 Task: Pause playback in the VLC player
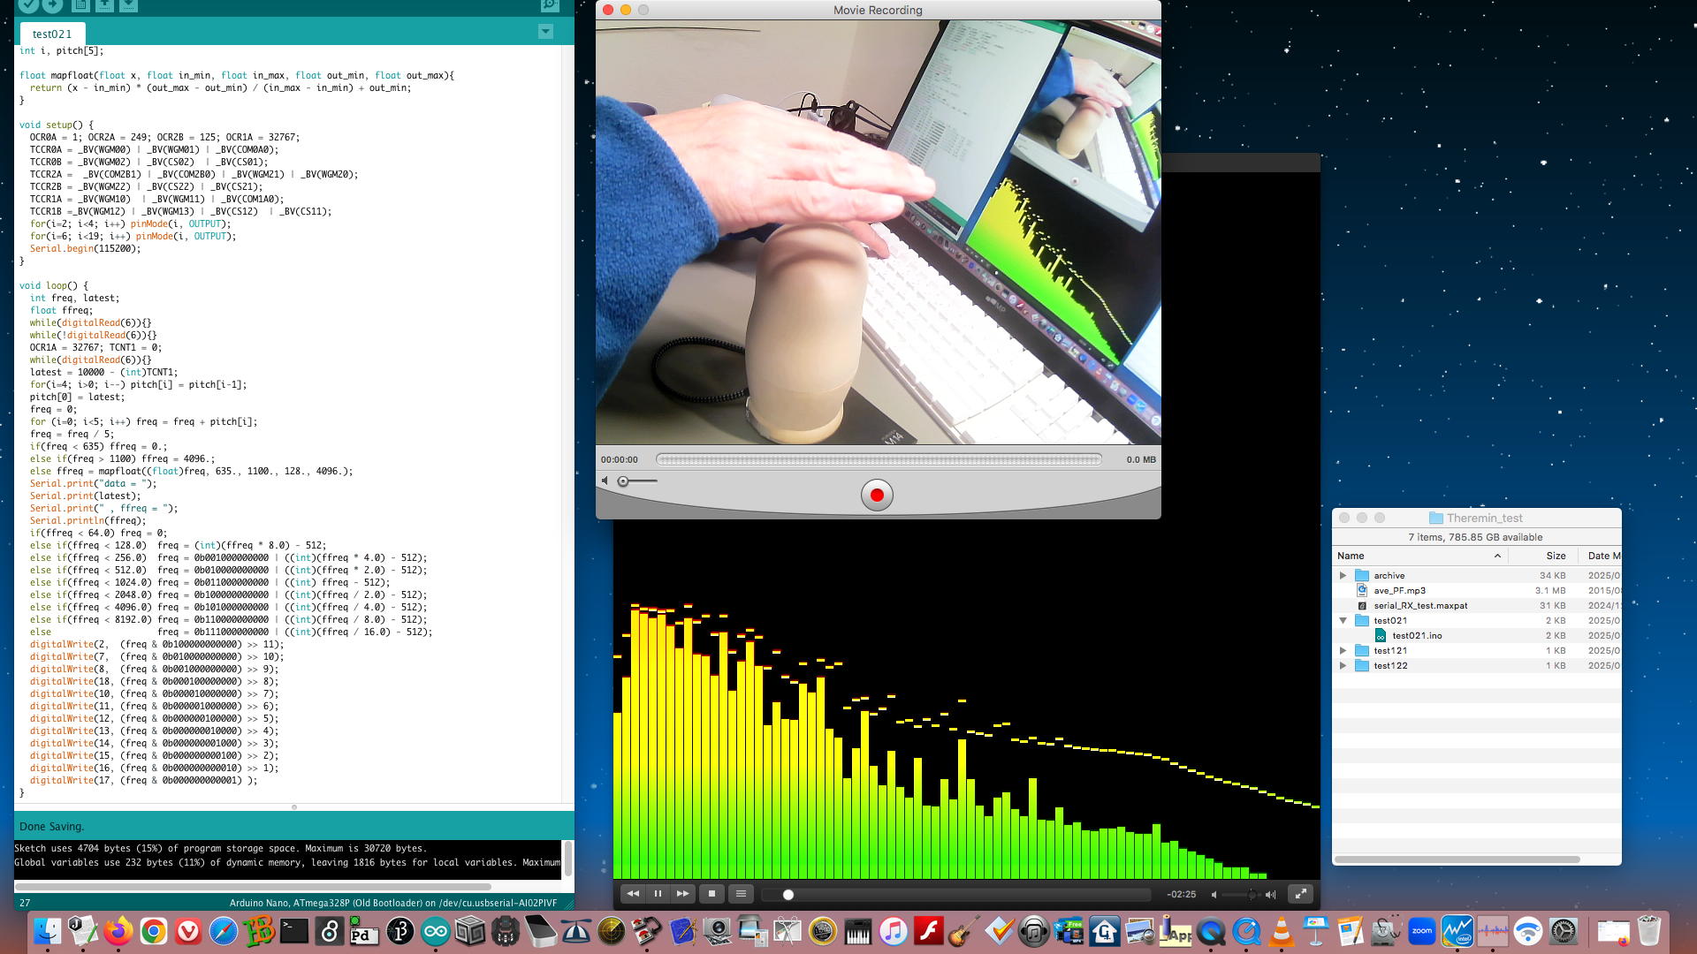[658, 894]
